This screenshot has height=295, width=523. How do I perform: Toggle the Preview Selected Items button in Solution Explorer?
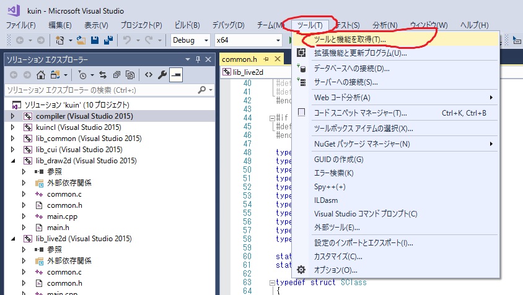coord(177,75)
